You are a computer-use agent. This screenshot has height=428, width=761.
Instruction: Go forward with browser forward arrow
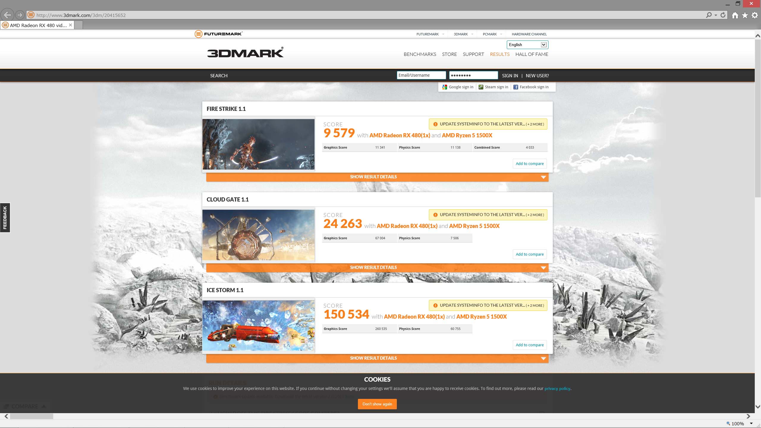click(x=20, y=15)
